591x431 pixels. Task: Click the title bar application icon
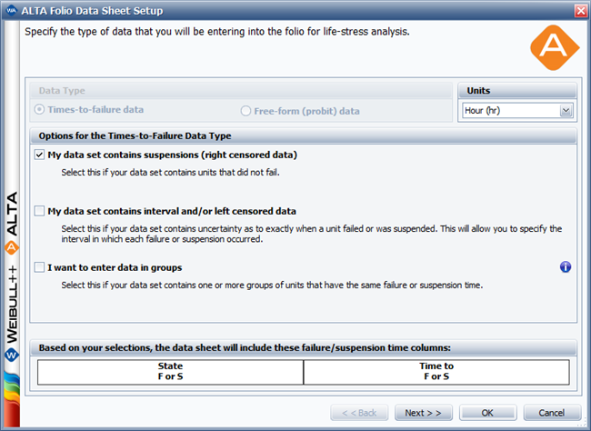point(10,10)
